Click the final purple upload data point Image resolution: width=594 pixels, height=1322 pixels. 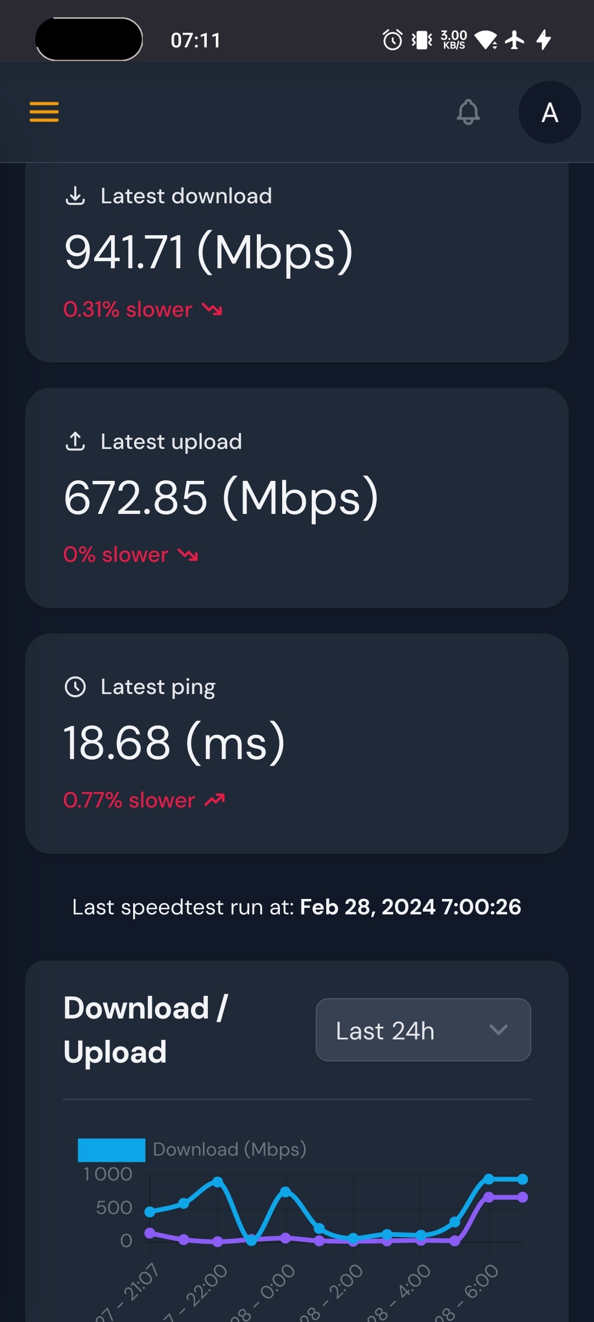point(522,1197)
